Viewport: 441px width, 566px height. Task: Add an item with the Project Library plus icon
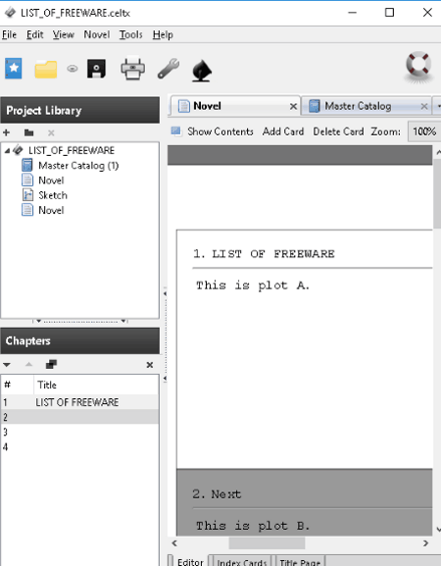(6, 132)
